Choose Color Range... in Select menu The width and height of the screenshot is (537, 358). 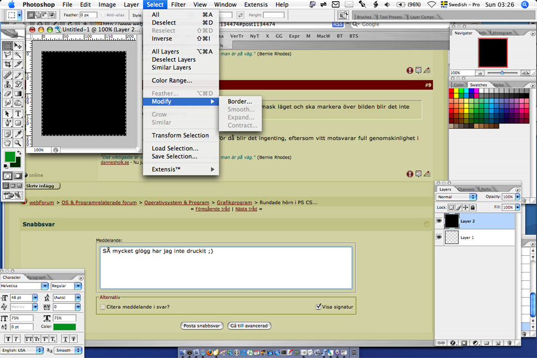pyautogui.click(x=172, y=80)
